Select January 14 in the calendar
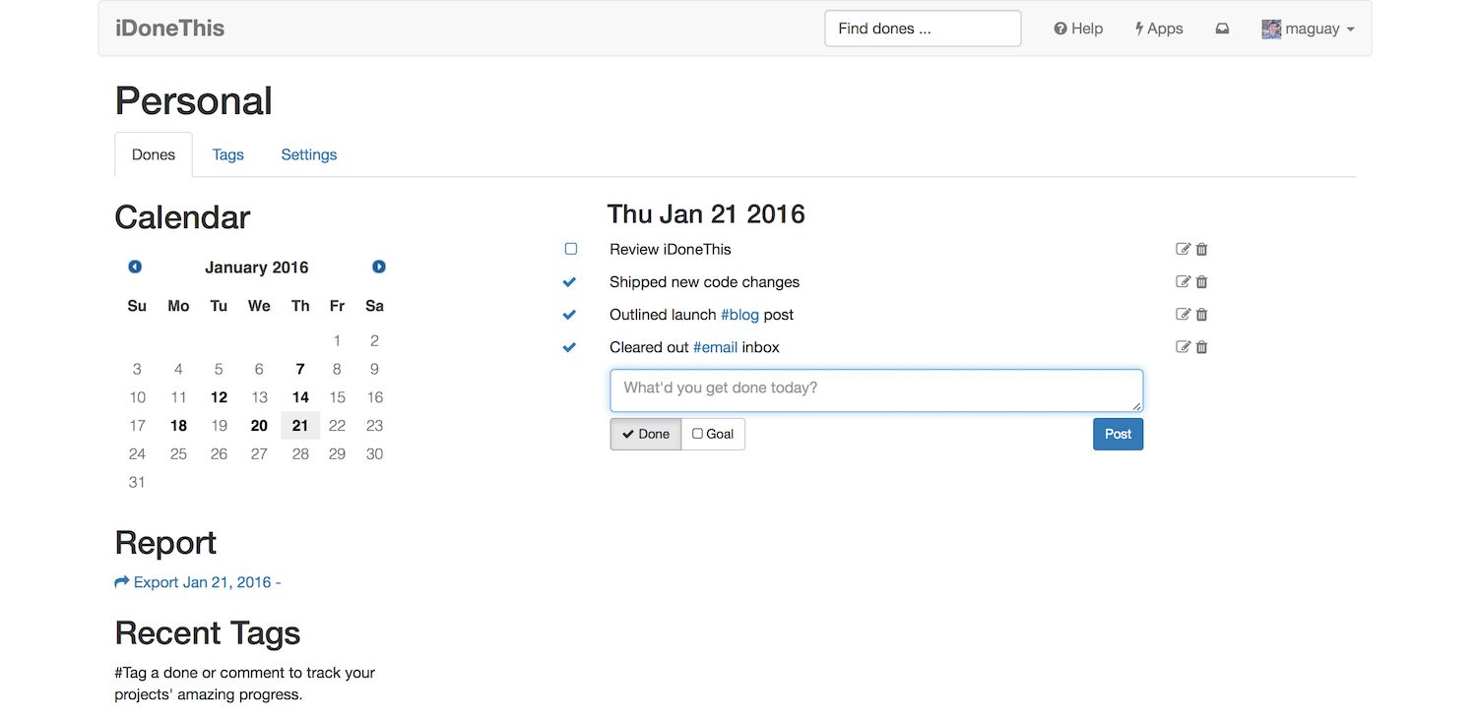Image resolution: width=1477 pixels, height=716 pixels. 300,397
